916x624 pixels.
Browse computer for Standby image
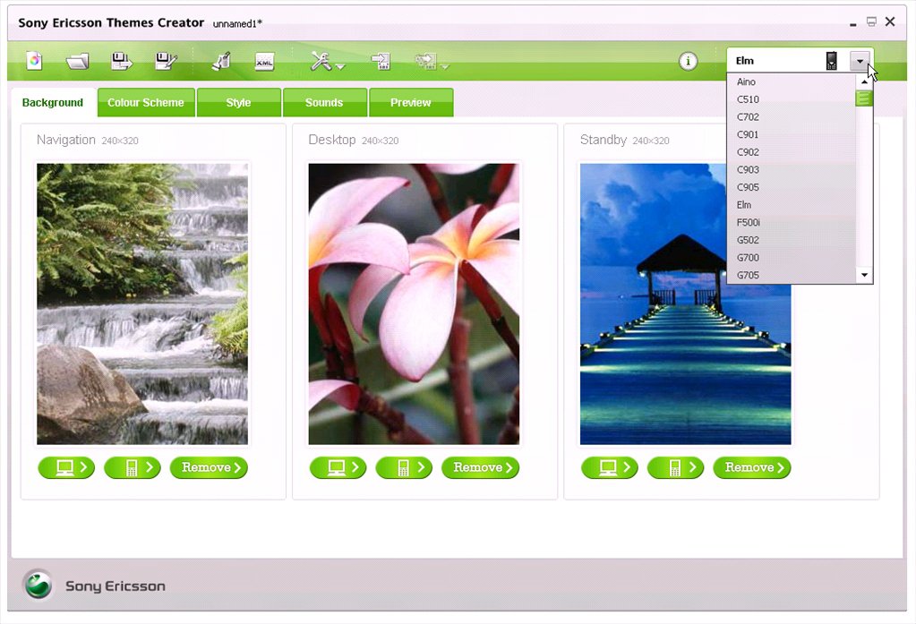(610, 467)
